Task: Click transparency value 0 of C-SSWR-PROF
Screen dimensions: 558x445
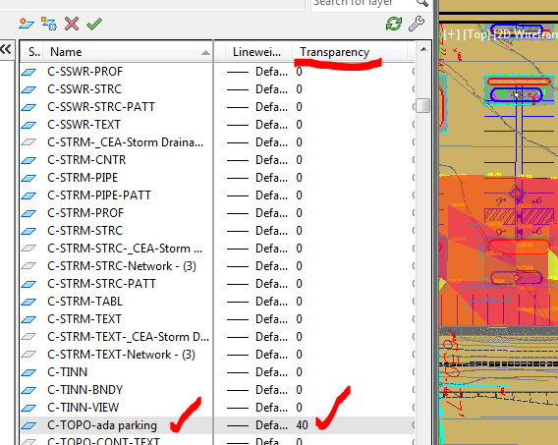Action: [299, 72]
